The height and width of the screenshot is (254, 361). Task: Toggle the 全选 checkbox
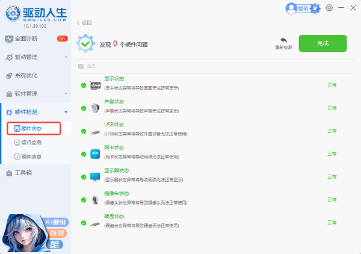pyautogui.click(x=81, y=66)
